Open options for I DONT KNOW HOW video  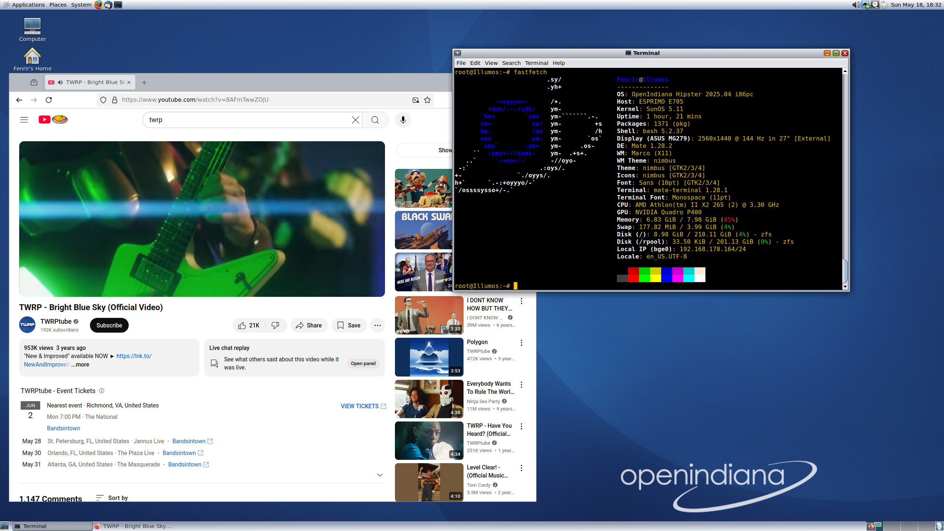[x=521, y=301]
